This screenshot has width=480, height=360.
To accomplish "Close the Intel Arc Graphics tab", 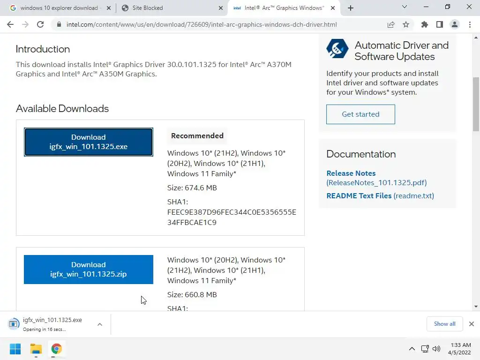I will click(333, 8).
